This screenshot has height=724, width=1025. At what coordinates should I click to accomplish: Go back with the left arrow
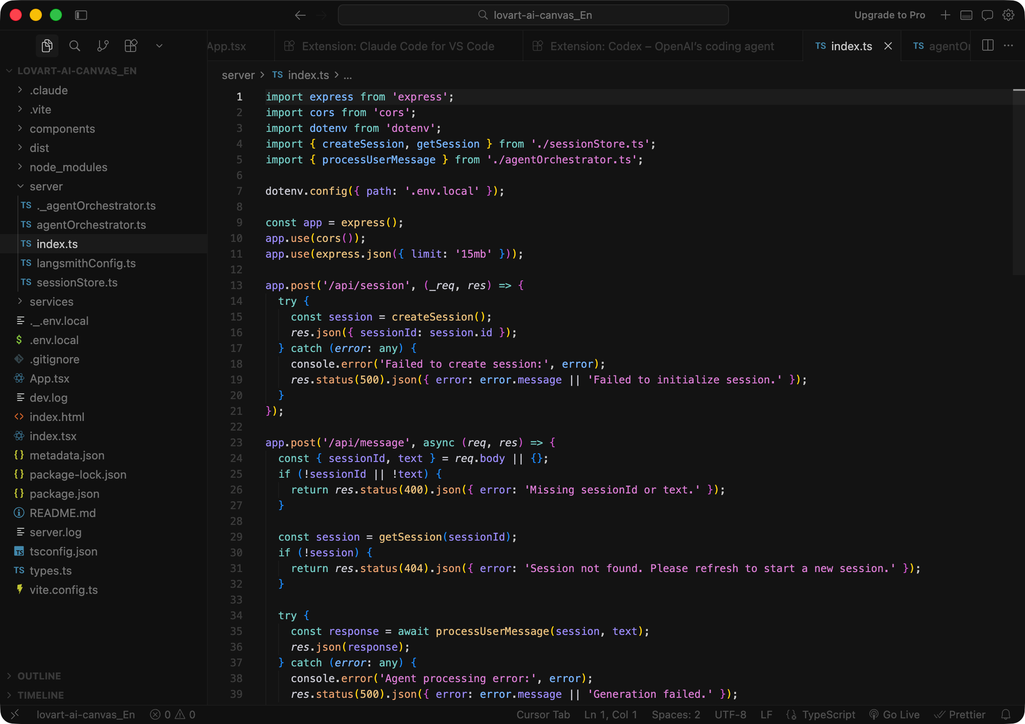[300, 15]
